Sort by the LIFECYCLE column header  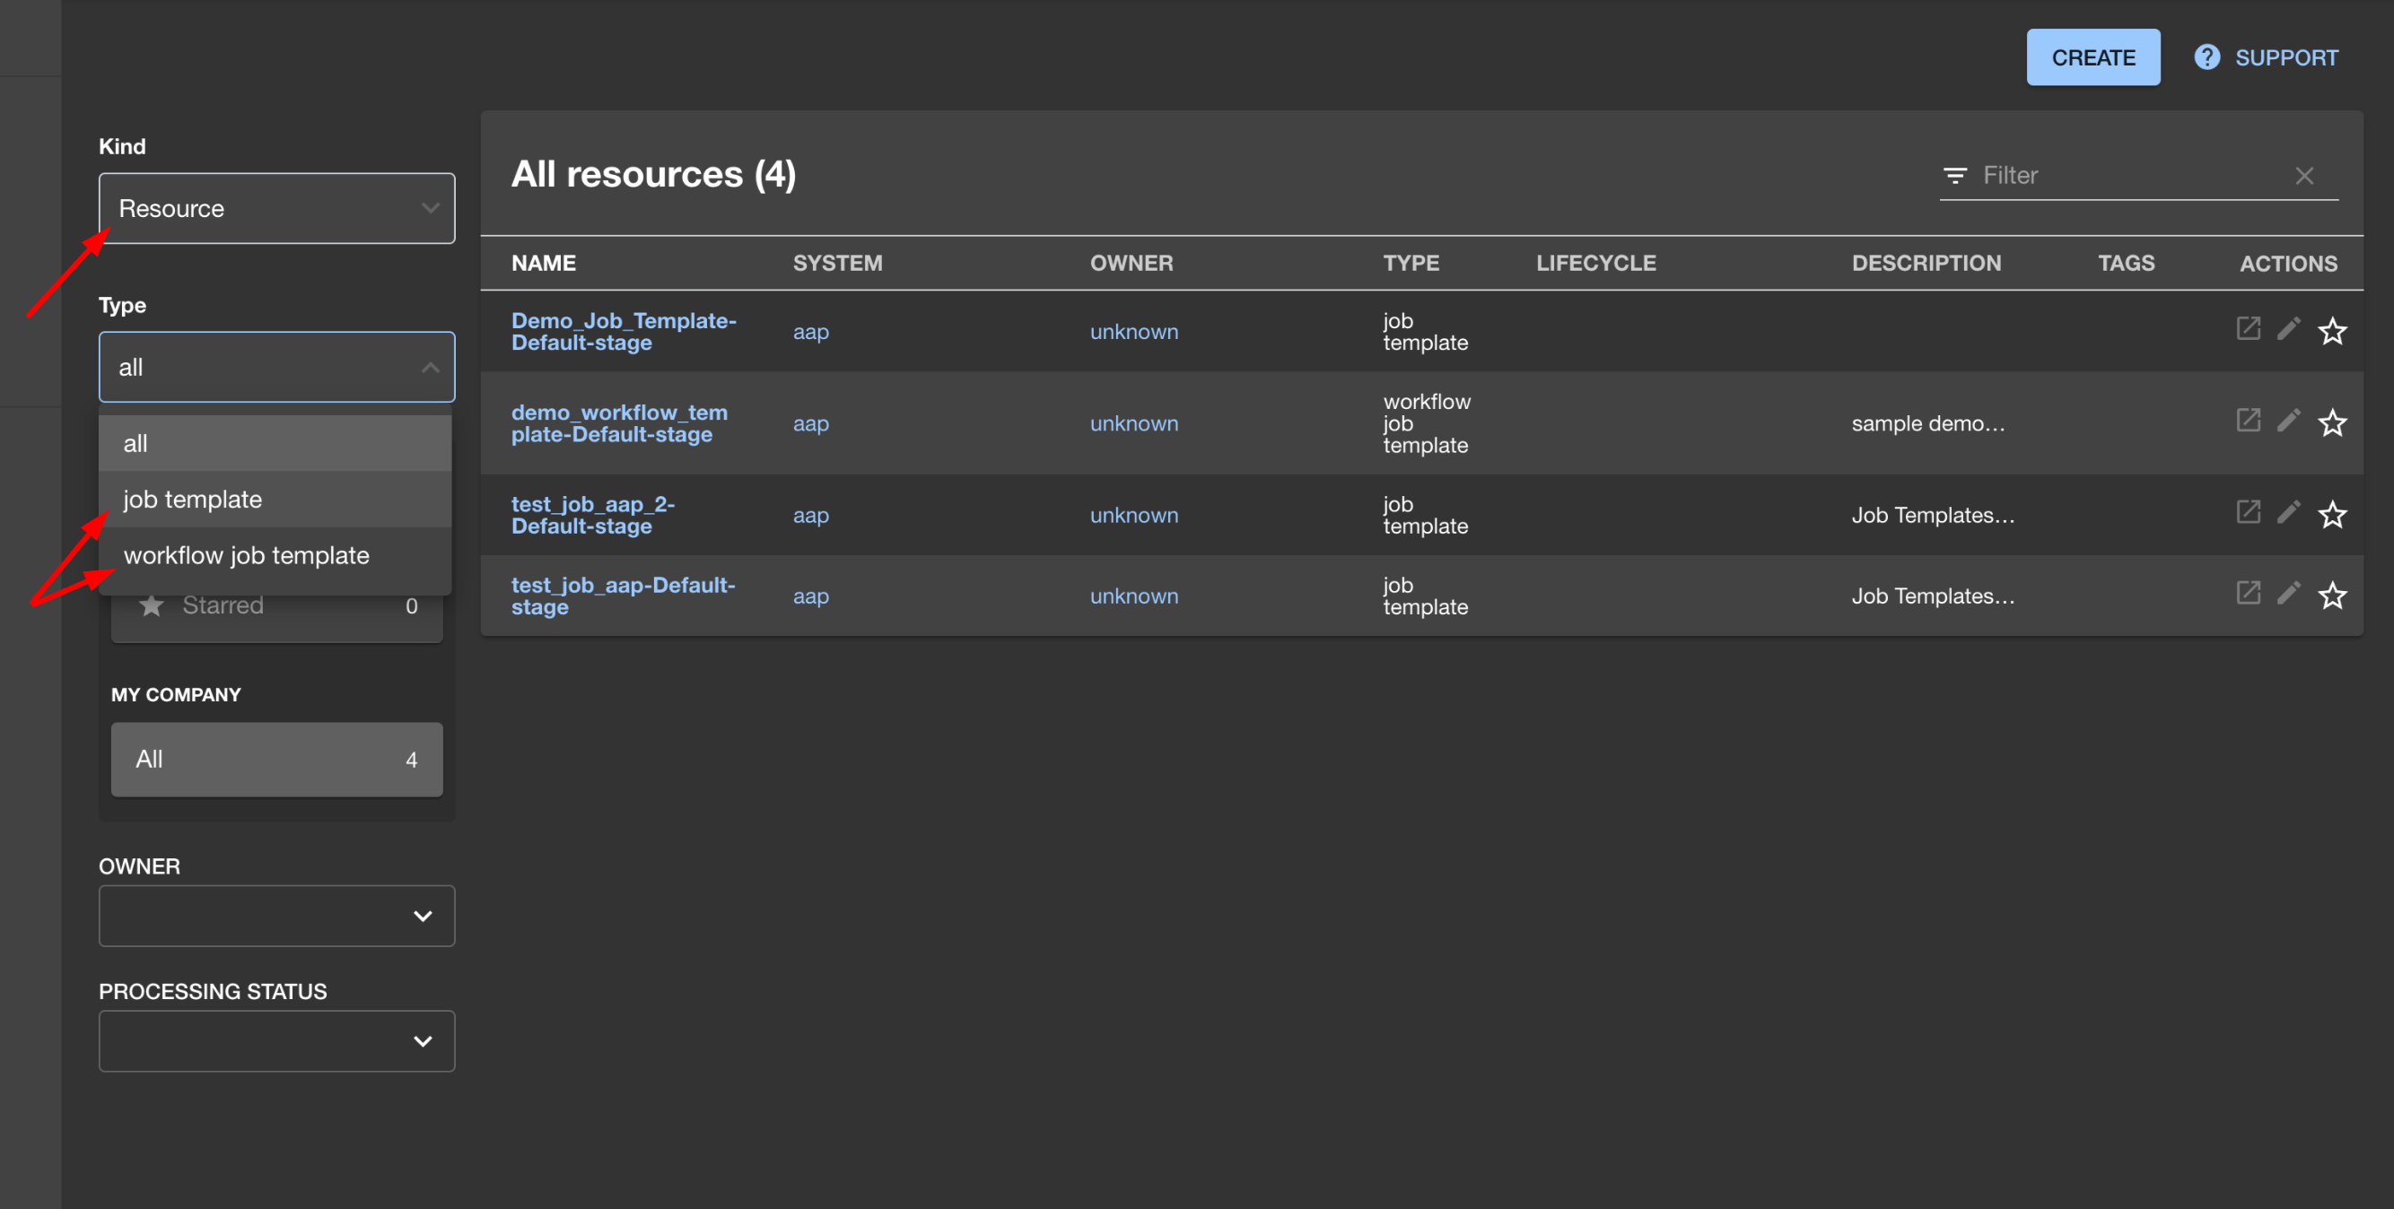click(1595, 263)
